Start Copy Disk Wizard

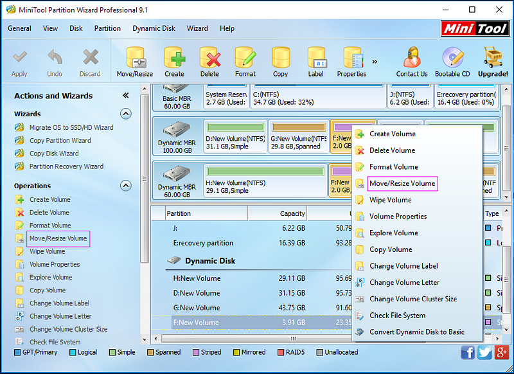coord(54,154)
